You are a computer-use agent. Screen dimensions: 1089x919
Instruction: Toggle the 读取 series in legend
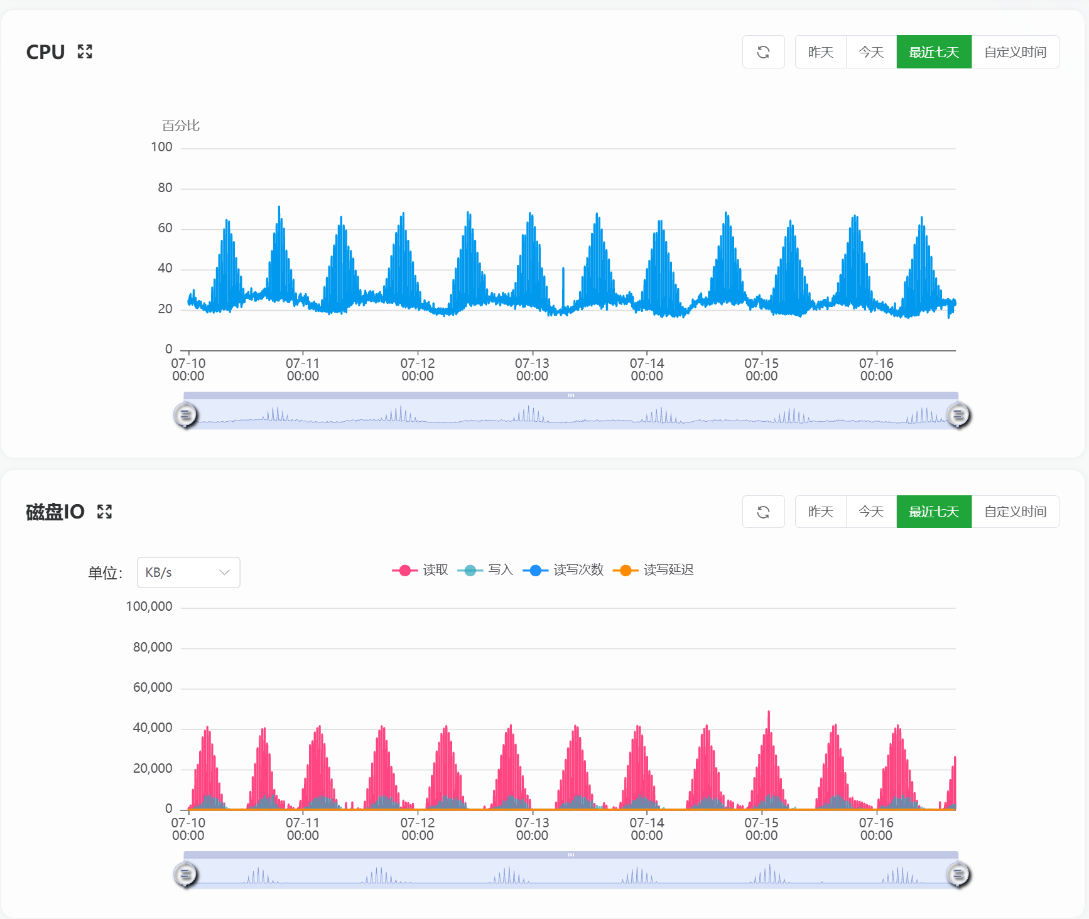[x=420, y=570]
